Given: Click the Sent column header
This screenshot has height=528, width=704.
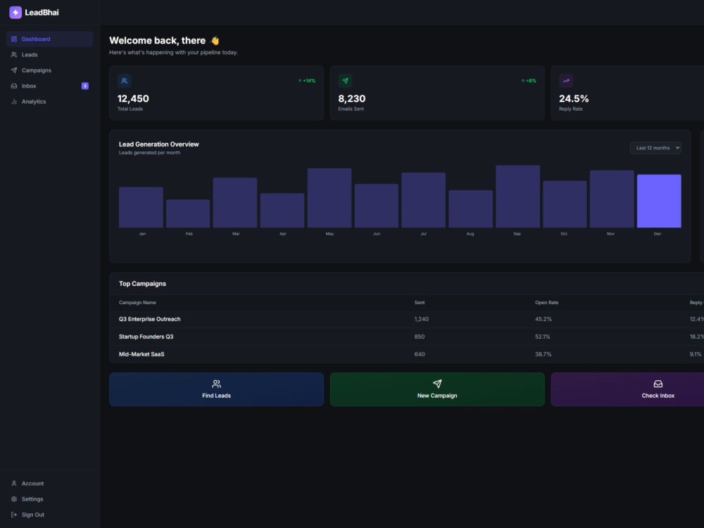Looking at the screenshot, I should (420, 303).
